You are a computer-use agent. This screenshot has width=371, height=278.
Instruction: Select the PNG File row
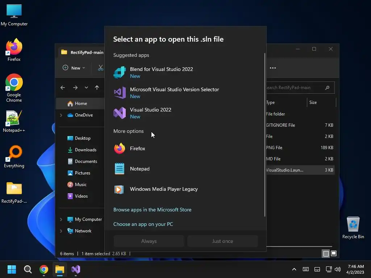point(300,148)
